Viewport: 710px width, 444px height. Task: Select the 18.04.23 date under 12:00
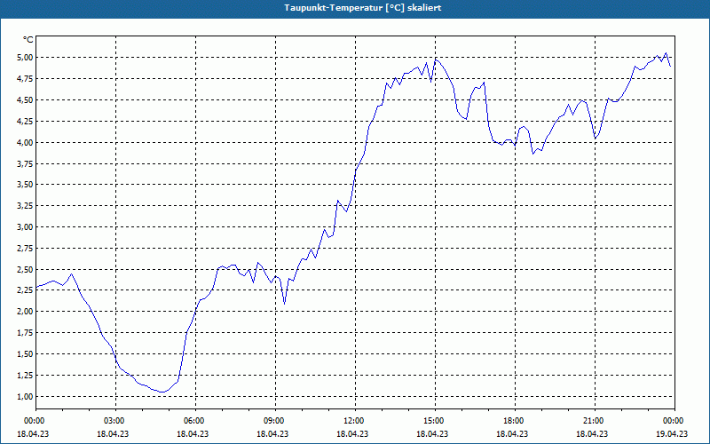click(352, 434)
